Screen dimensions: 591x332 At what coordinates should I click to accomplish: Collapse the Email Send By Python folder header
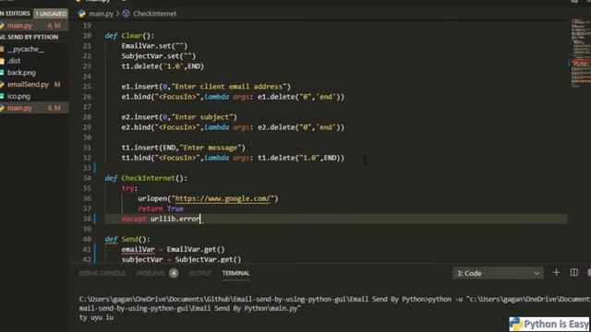pos(30,37)
